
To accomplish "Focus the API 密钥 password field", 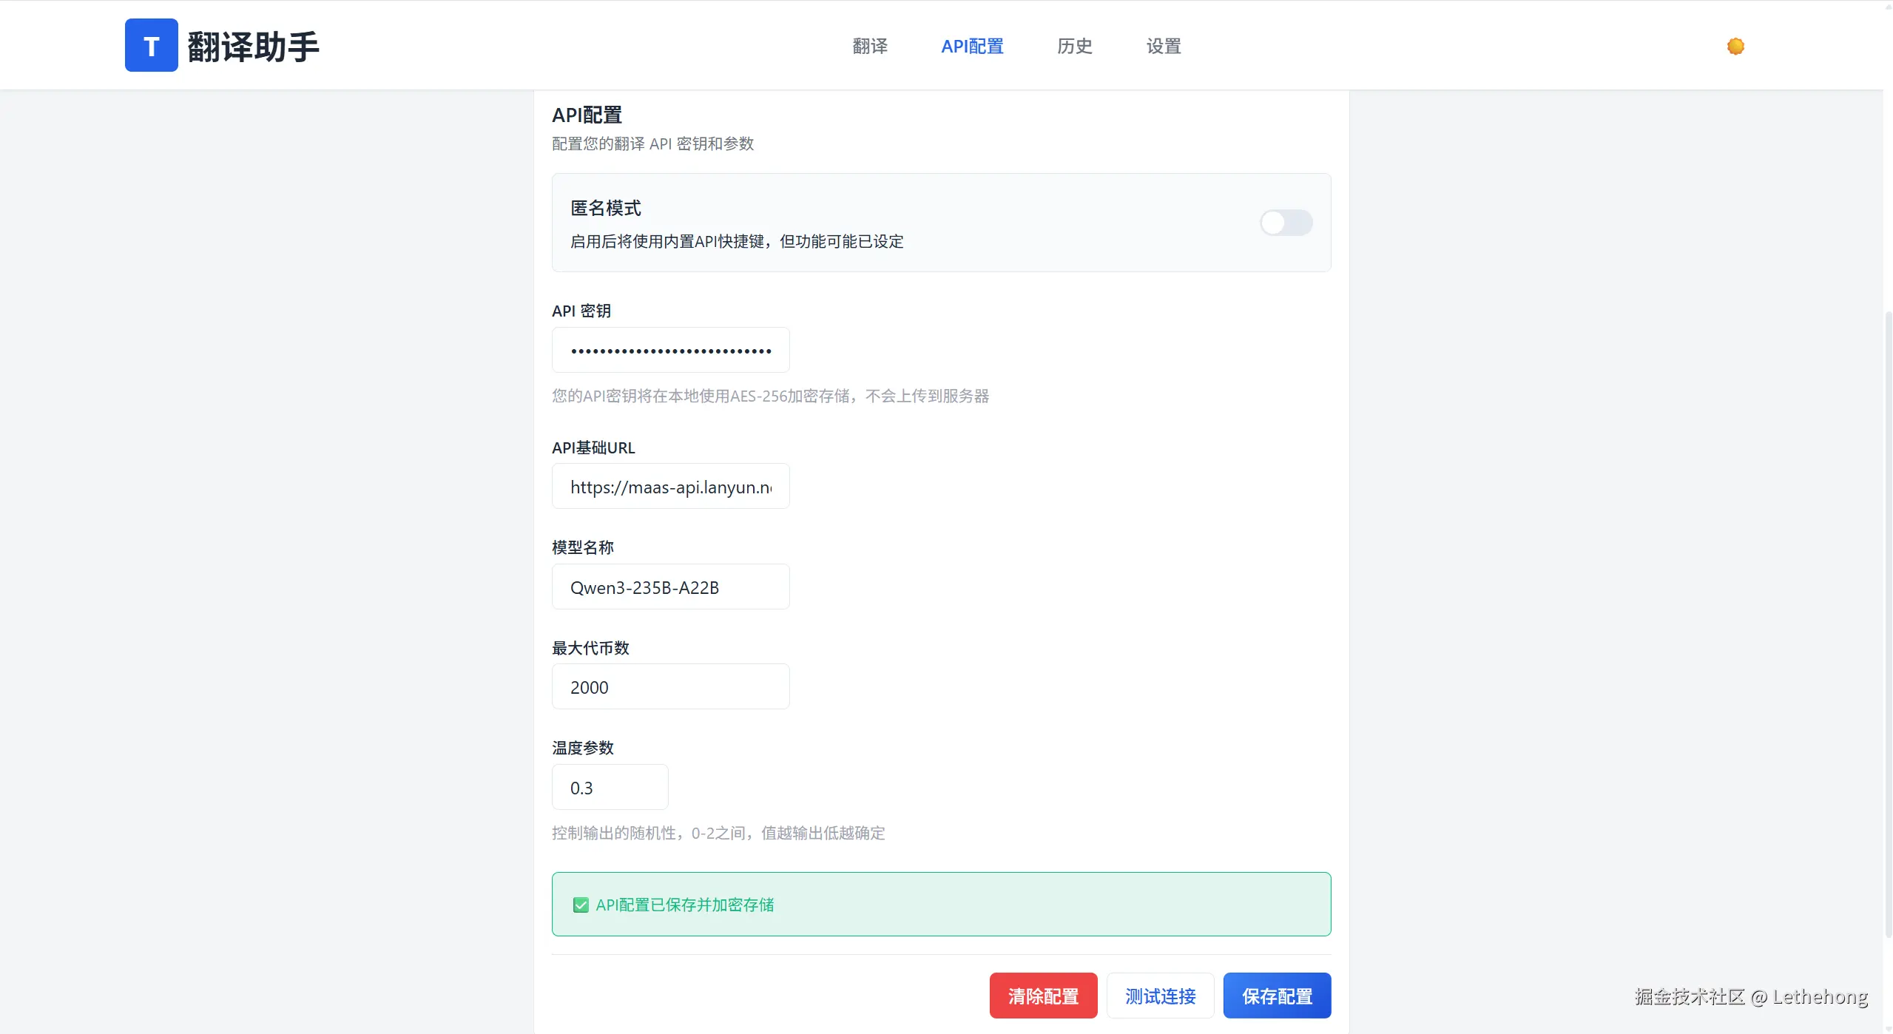I will (x=670, y=350).
